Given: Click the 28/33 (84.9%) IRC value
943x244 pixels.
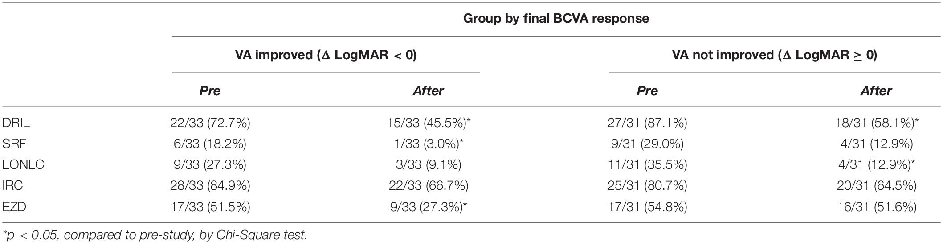Looking at the screenshot, I should click(x=210, y=185).
